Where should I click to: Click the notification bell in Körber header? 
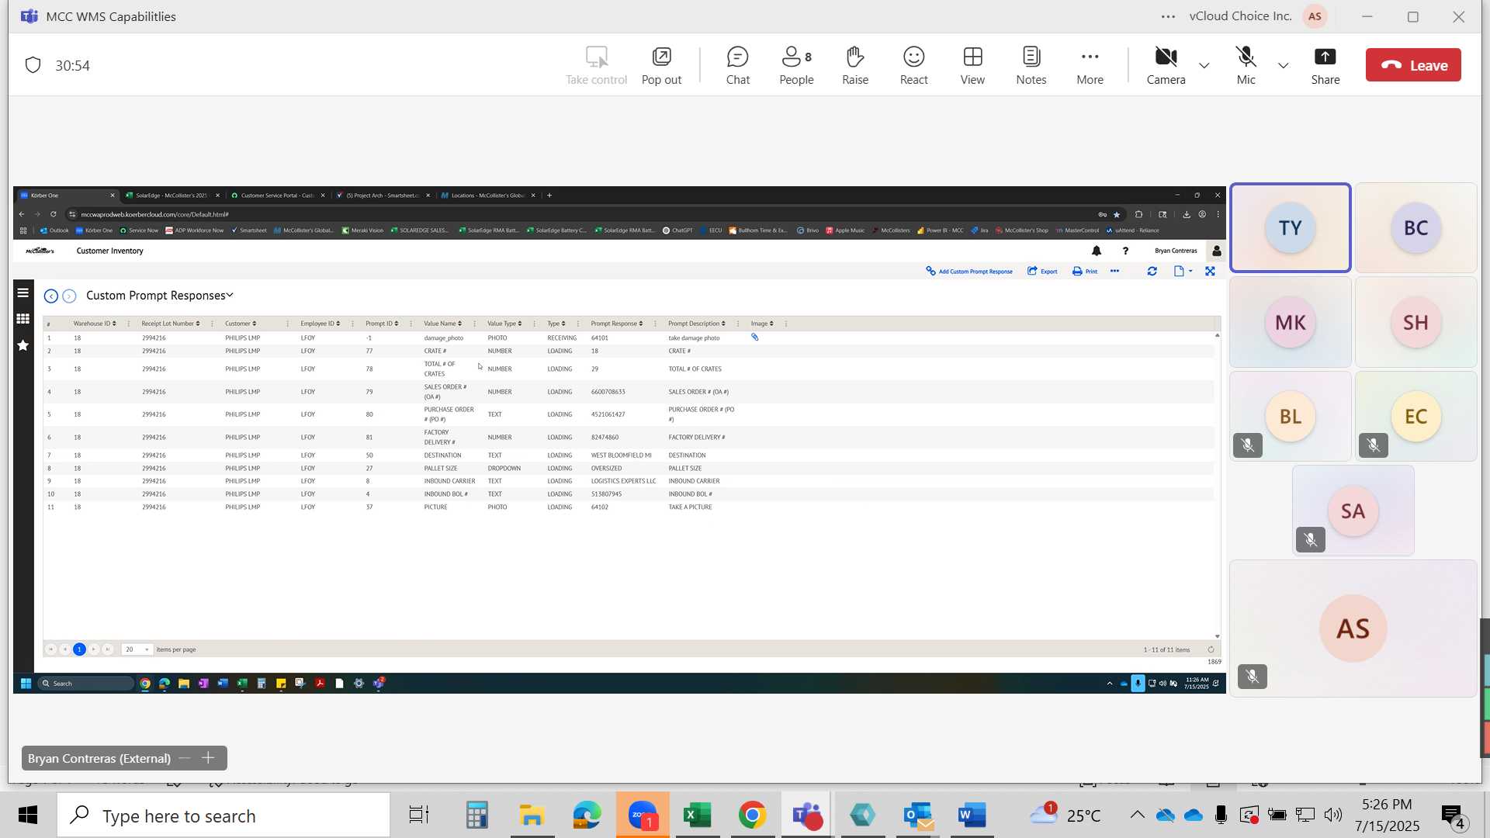(1096, 251)
